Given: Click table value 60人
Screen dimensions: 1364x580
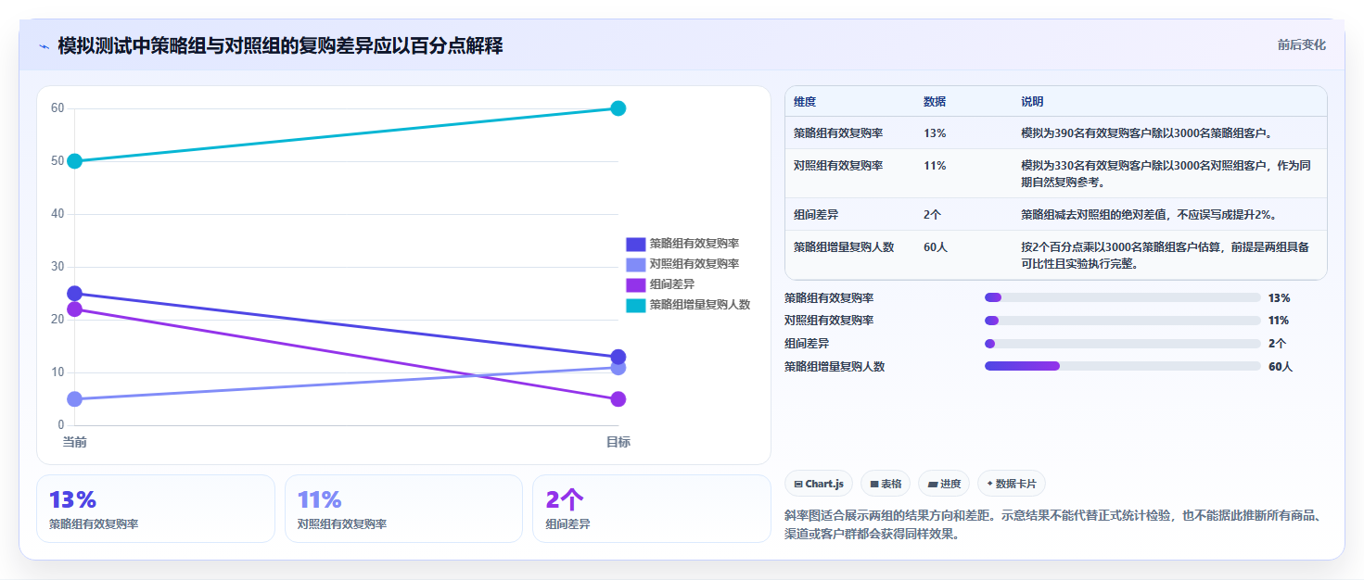Looking at the screenshot, I should [936, 246].
